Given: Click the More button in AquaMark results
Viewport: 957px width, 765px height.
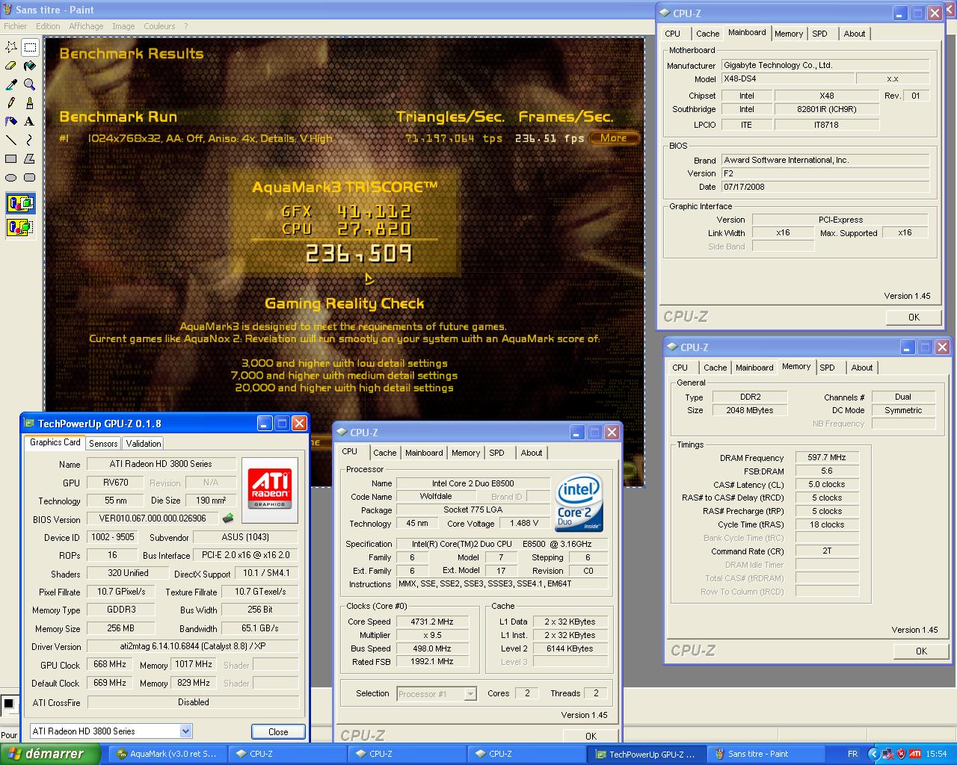Looking at the screenshot, I should (614, 137).
